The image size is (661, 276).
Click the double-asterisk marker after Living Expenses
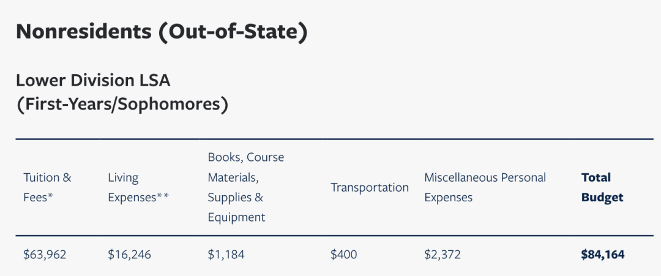[163, 196]
